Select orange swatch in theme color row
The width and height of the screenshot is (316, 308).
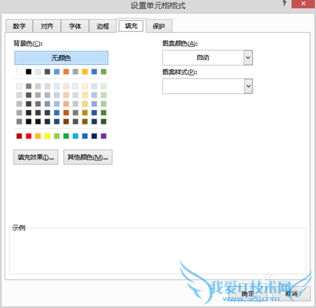(66, 72)
